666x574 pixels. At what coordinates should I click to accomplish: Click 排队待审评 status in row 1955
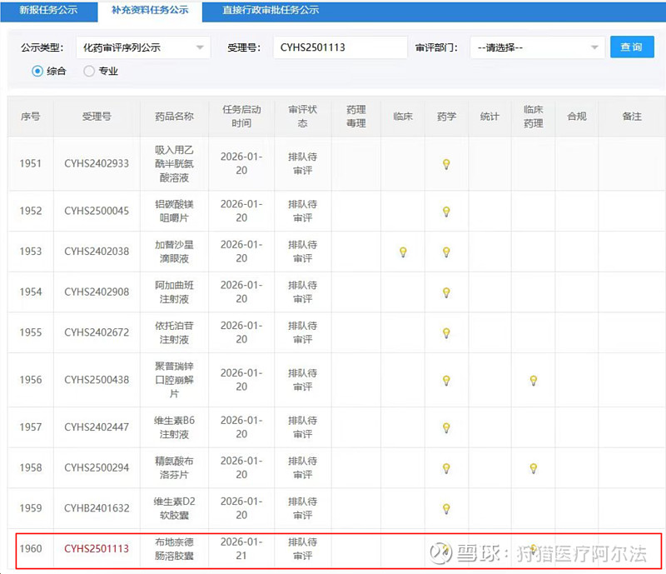[x=302, y=332]
